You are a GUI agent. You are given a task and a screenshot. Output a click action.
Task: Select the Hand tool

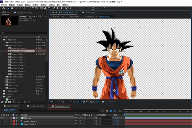point(12,8)
